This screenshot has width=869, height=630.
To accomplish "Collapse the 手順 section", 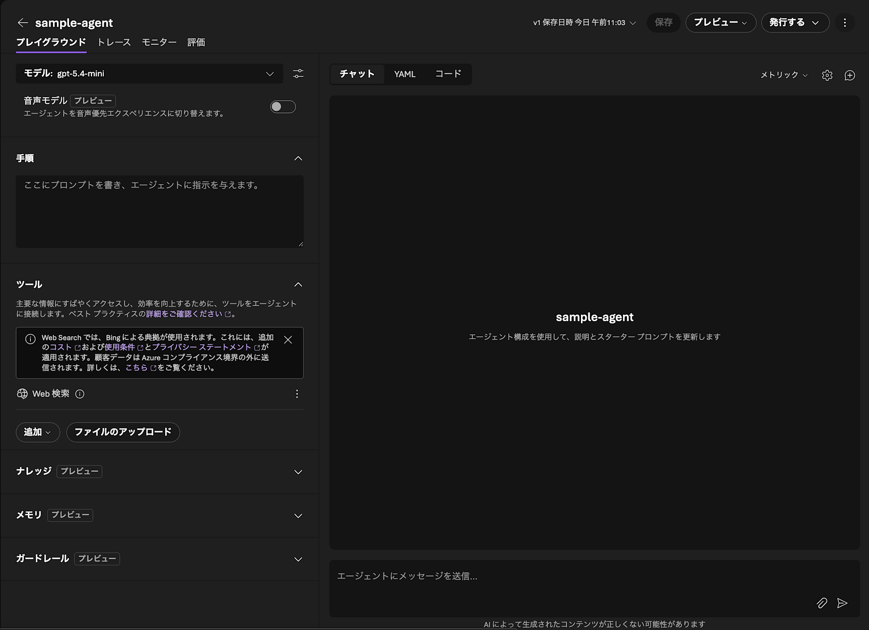I will click(x=298, y=158).
